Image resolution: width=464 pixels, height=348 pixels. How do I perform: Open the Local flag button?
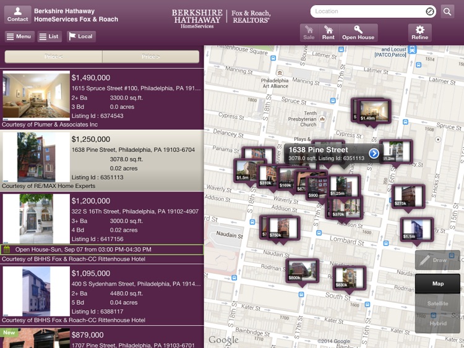[81, 36]
